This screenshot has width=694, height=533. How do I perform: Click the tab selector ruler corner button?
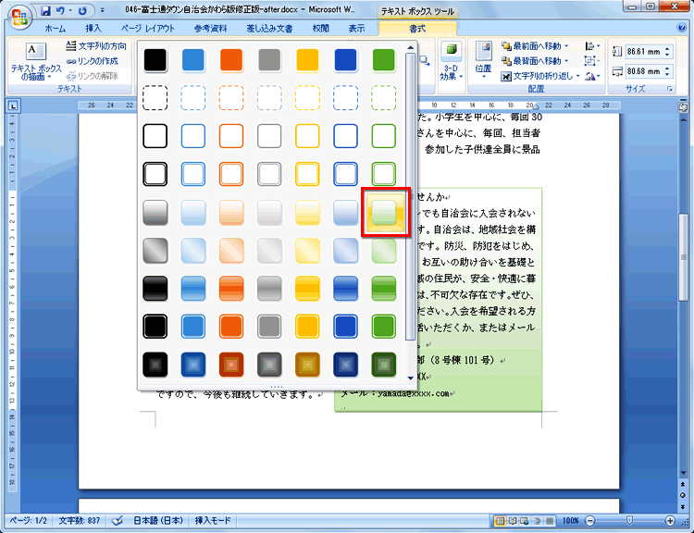13,105
